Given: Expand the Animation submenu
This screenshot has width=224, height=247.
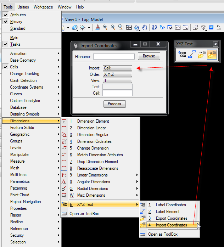Looking at the screenshot, I should tap(32, 54).
